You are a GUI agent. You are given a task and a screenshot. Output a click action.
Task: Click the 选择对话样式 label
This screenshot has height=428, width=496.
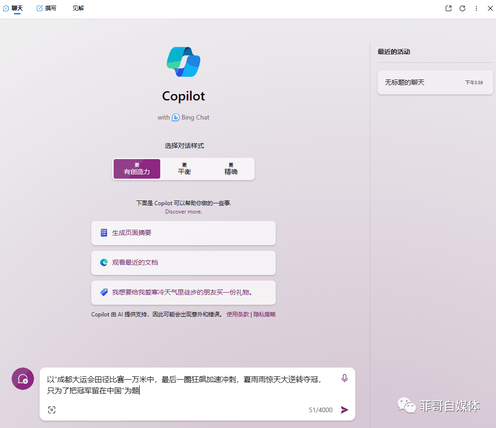tap(184, 146)
